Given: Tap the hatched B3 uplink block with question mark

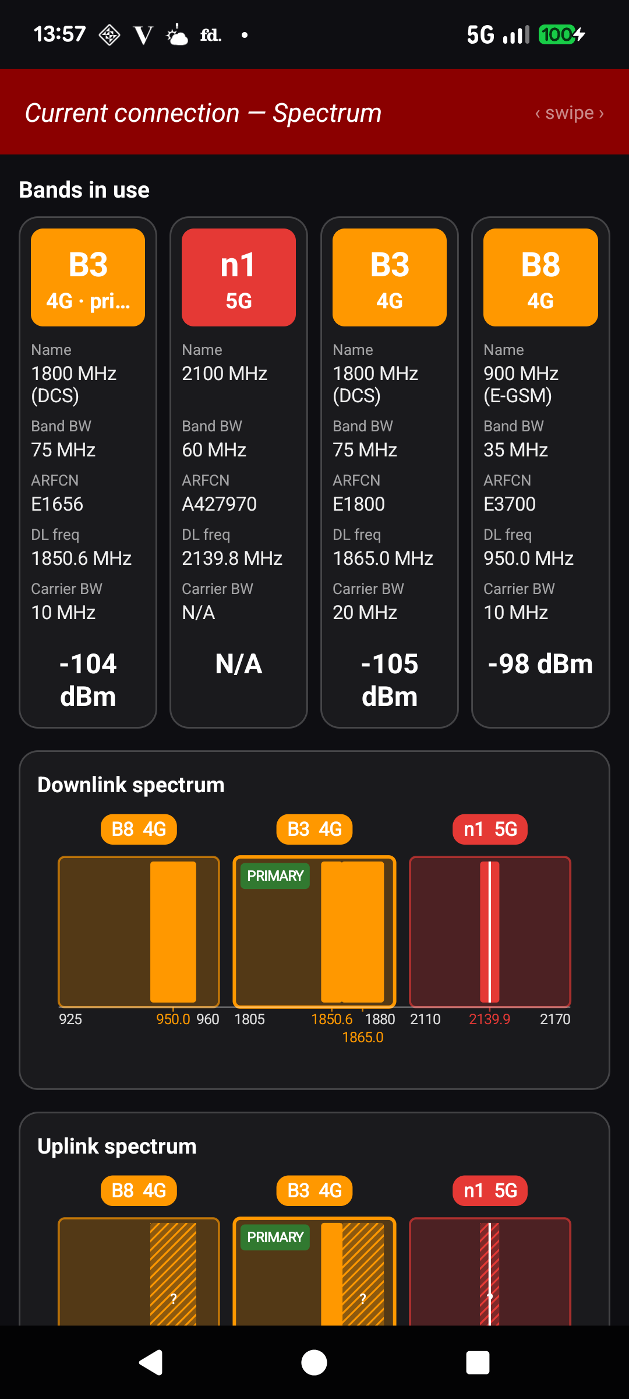Looking at the screenshot, I should pyautogui.click(x=363, y=1274).
